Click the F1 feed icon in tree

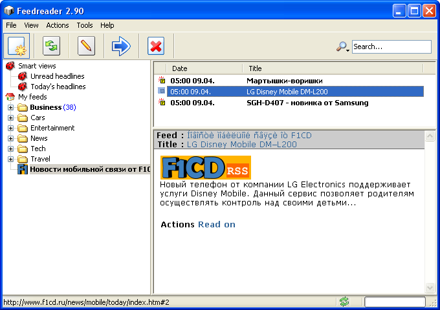23,169
